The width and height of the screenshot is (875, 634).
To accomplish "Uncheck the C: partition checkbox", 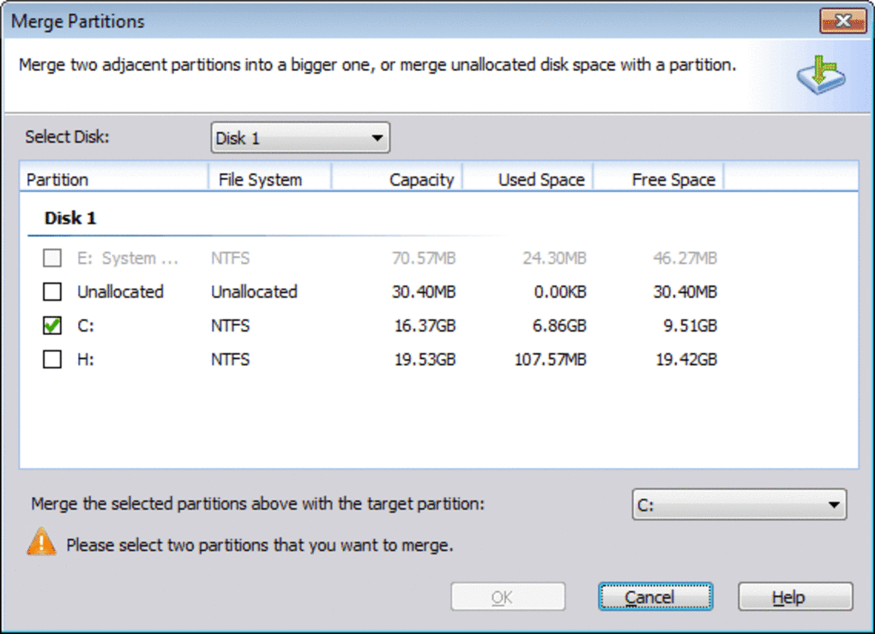I will tap(52, 326).
